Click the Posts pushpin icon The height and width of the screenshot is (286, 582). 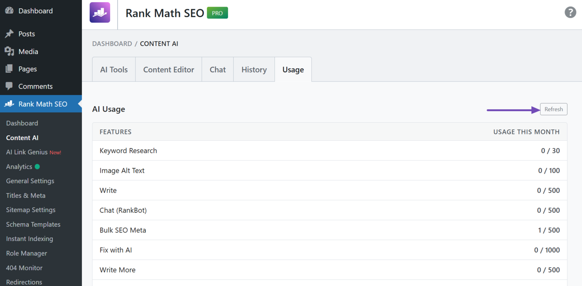click(x=9, y=34)
